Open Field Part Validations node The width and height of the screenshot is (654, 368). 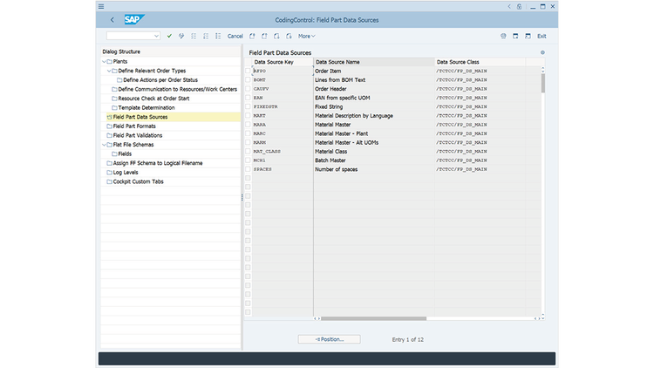pyautogui.click(x=138, y=135)
